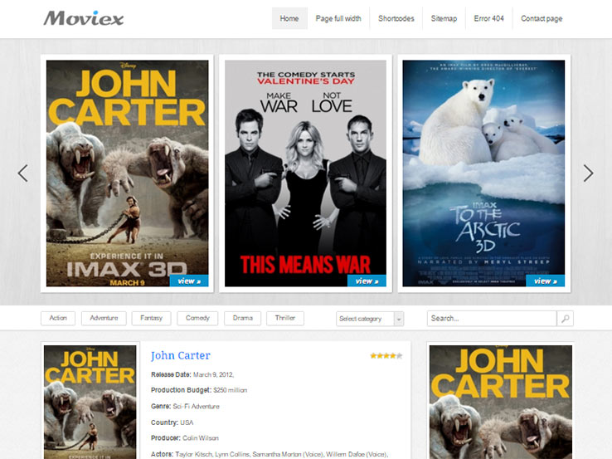Image resolution: width=612 pixels, height=459 pixels.
Task: View the This Means War slide
Action: (x=367, y=281)
